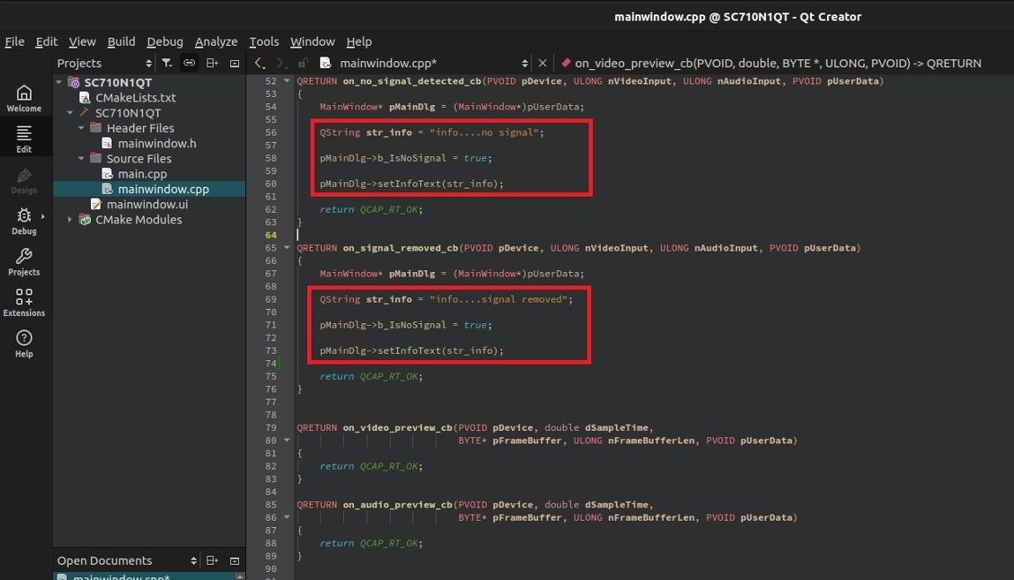The width and height of the screenshot is (1014, 580).
Task: Close the Open Documents panel
Action: 235,561
